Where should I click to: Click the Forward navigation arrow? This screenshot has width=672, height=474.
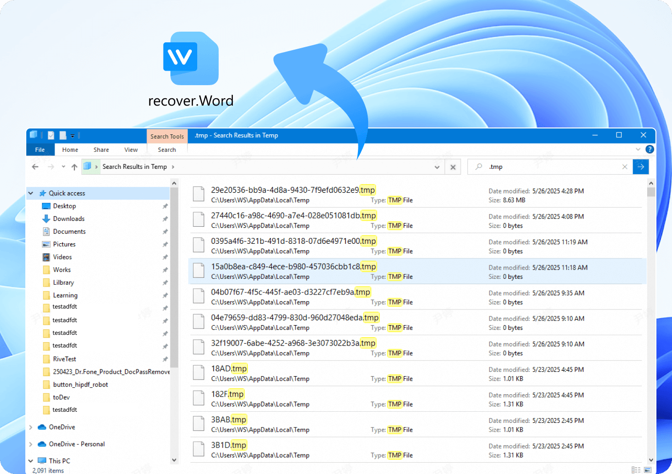[51, 167]
